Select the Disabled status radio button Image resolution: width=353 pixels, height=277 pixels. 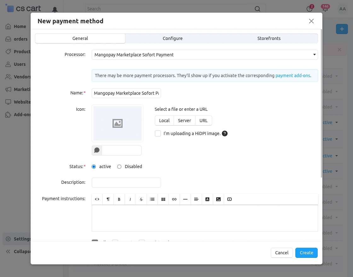point(119,167)
